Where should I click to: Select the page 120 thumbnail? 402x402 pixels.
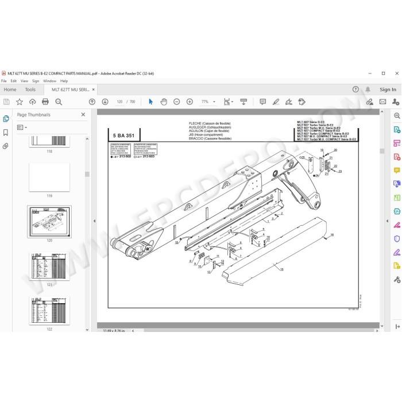pyautogui.click(x=49, y=222)
